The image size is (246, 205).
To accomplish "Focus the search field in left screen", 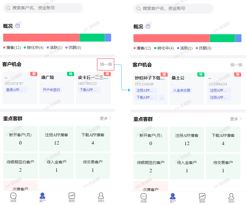I will (43, 8).
